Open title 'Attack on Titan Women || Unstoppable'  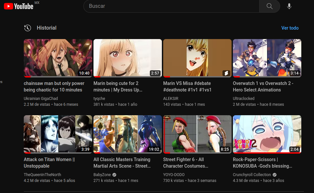point(49,163)
